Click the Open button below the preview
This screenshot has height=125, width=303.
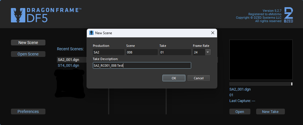click(x=240, y=111)
